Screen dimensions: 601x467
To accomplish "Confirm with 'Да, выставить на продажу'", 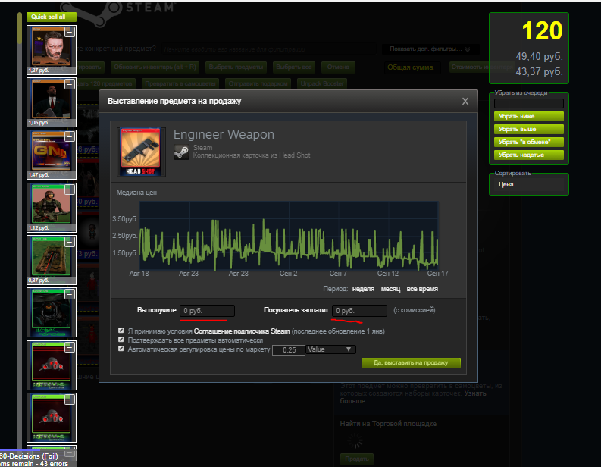I will [411, 362].
